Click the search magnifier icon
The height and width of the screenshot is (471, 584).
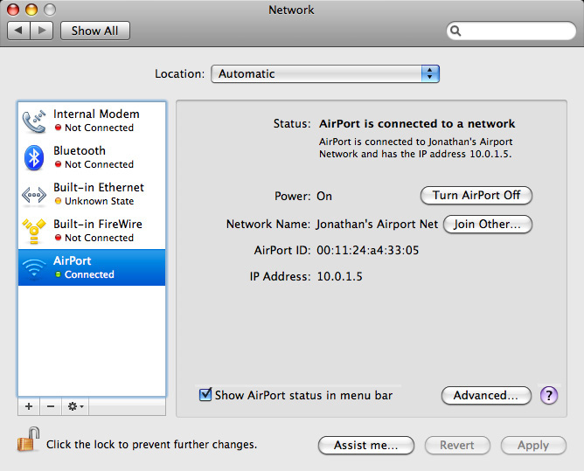[x=455, y=31]
